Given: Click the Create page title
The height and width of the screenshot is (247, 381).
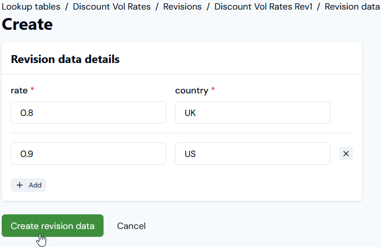Looking at the screenshot, I should pos(28,25).
